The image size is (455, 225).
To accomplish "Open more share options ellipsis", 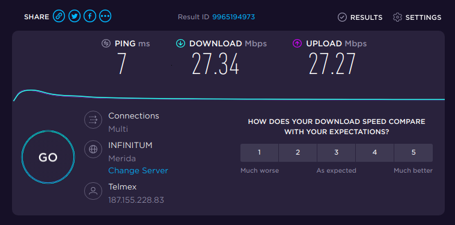I will (x=105, y=17).
